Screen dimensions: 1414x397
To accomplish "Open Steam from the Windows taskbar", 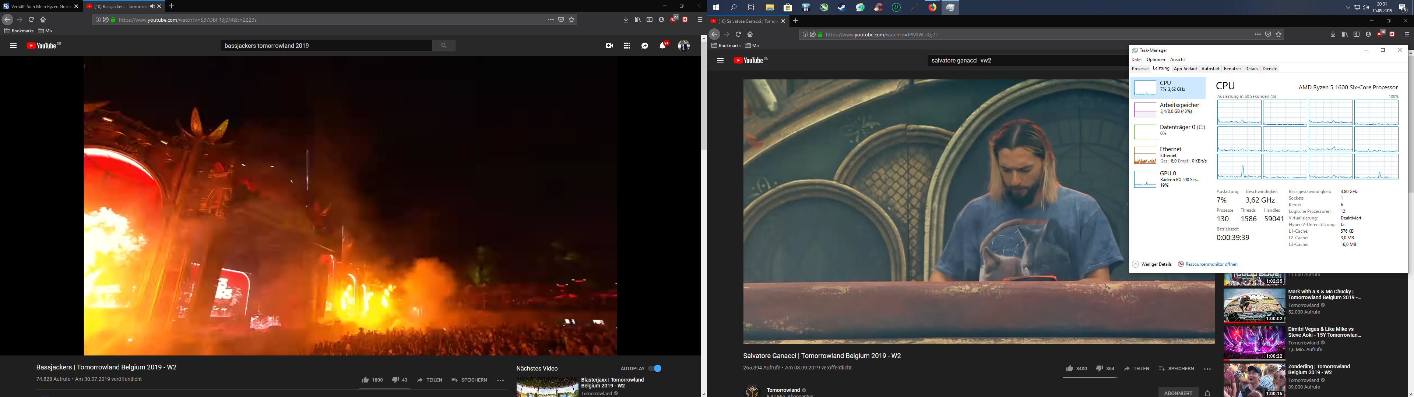I will tap(842, 8).
